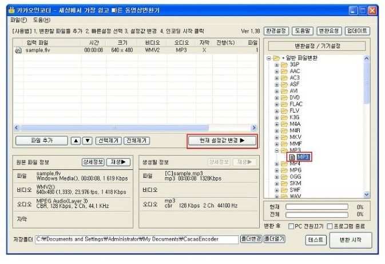Expand the 3GP tree node

point(277,65)
